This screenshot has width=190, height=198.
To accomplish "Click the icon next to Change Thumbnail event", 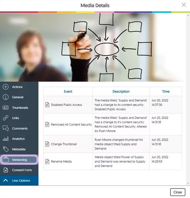I will [x=47, y=144].
